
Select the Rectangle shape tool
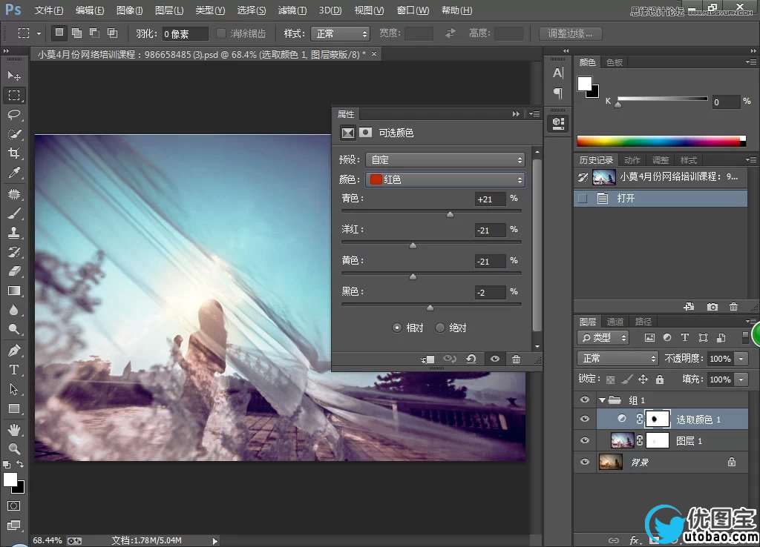click(14, 408)
